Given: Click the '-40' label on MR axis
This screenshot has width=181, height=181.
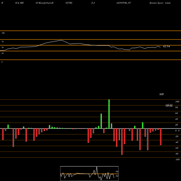Looking at the screenshot, I should point(177,142).
